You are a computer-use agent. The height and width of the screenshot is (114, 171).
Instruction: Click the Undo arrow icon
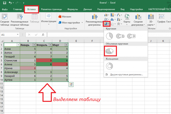(10, 3)
